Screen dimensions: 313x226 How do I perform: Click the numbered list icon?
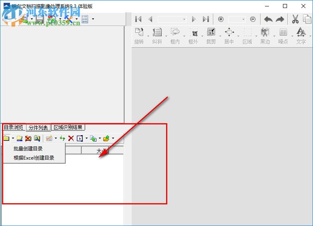85,19
